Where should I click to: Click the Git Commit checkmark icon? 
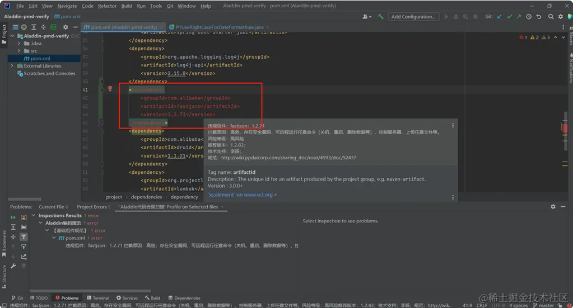pos(509,17)
